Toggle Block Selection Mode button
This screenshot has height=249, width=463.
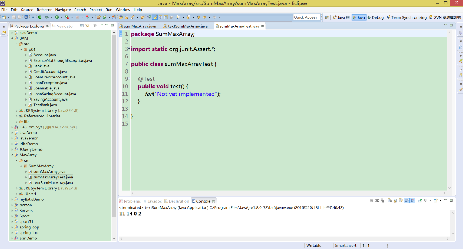[160, 17]
